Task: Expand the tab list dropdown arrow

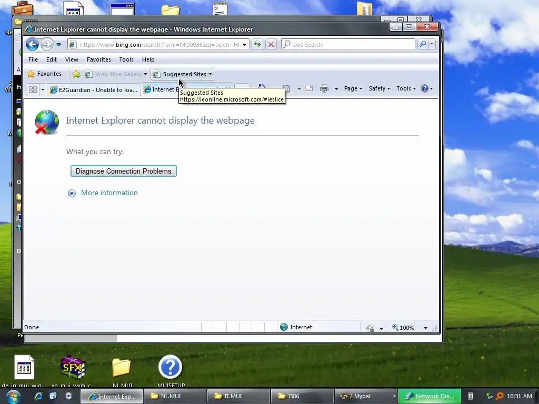Action: point(43,89)
